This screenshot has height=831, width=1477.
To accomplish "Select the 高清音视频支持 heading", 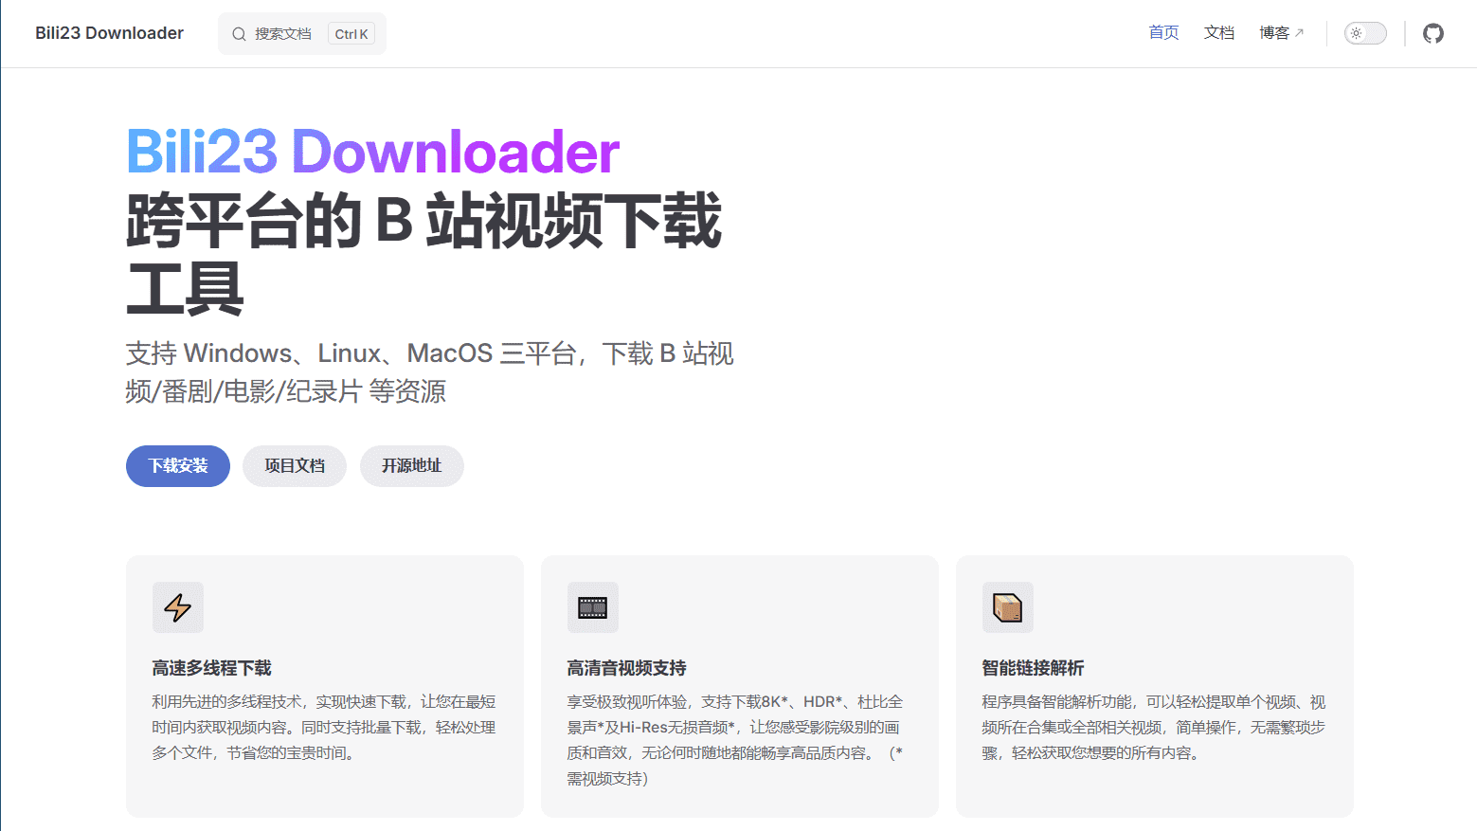I will (x=627, y=668).
